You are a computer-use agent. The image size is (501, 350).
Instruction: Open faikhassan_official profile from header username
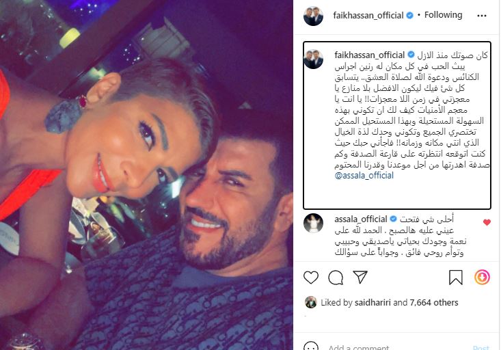point(368,15)
